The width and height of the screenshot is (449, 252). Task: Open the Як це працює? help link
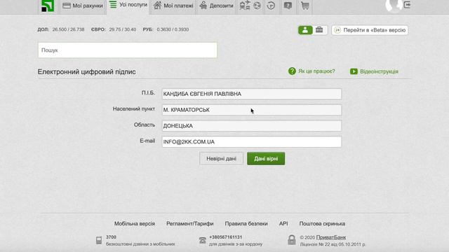(x=311, y=71)
